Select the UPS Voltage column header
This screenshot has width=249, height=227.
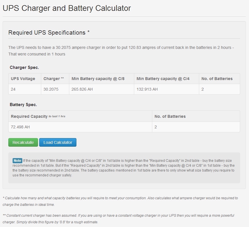coord(25,79)
